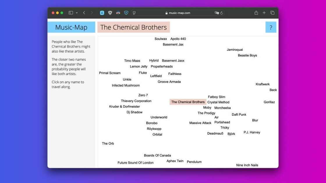The image size is (326, 183).
Task: Choose Basement Jaxx artist name
Action: [x=173, y=61]
